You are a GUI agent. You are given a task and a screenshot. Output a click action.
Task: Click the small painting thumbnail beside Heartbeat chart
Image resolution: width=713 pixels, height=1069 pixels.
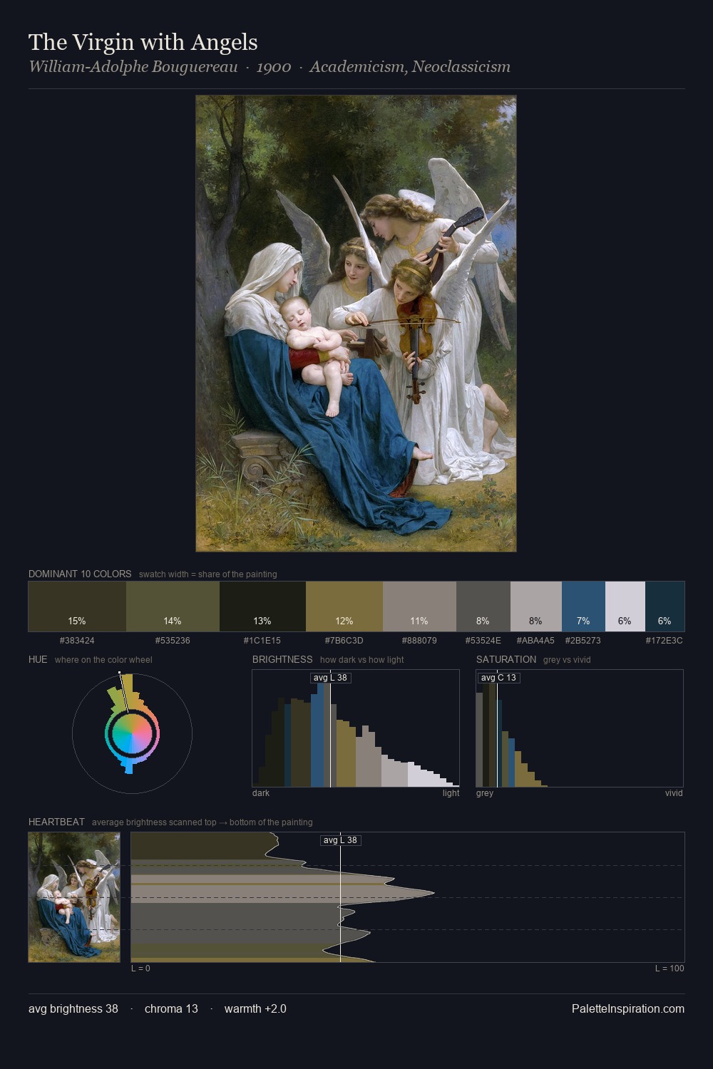(x=74, y=897)
